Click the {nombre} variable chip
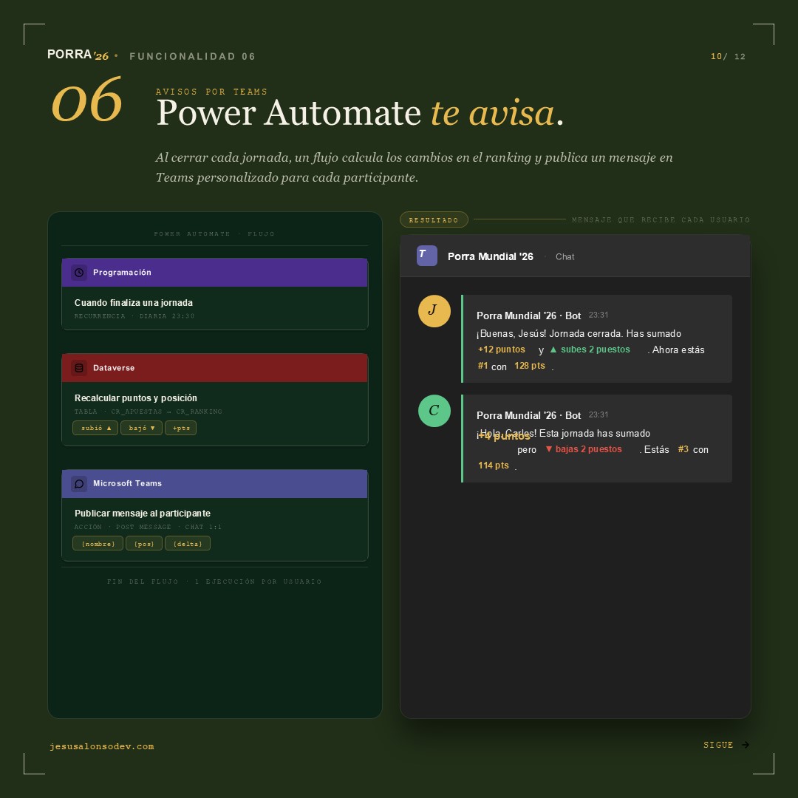 coord(98,544)
